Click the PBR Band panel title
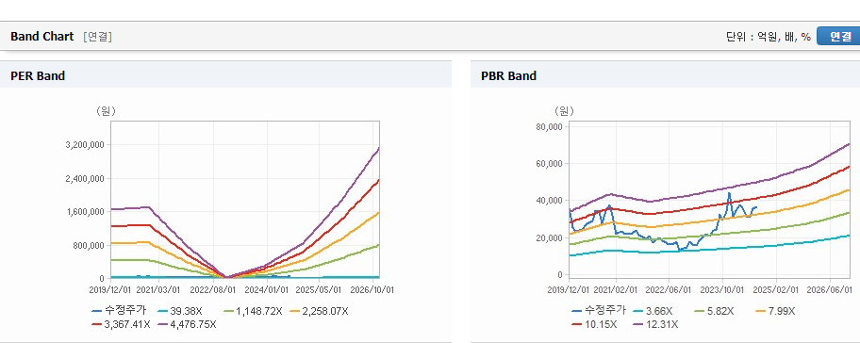 click(508, 76)
